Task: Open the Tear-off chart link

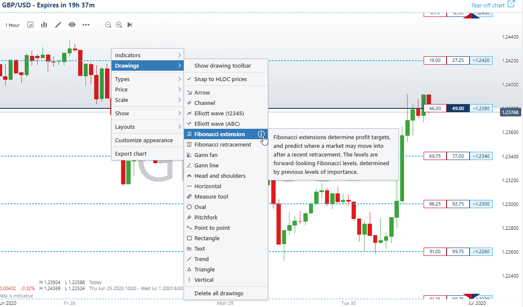Action: click(x=488, y=5)
